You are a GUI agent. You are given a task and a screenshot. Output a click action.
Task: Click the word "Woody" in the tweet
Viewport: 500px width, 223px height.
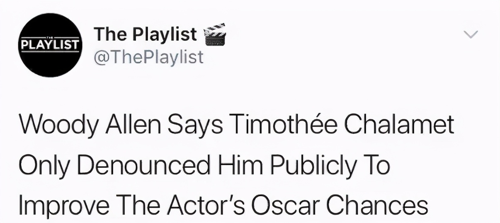58,125
